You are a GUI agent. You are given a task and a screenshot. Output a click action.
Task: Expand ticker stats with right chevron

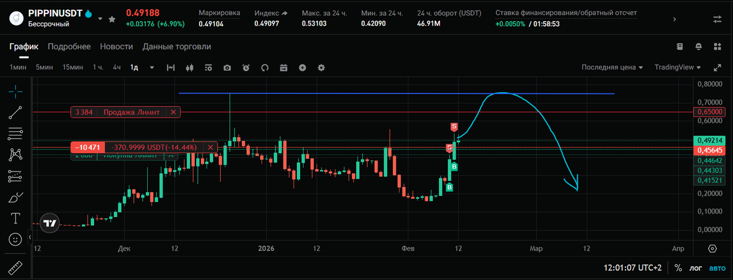point(674,19)
